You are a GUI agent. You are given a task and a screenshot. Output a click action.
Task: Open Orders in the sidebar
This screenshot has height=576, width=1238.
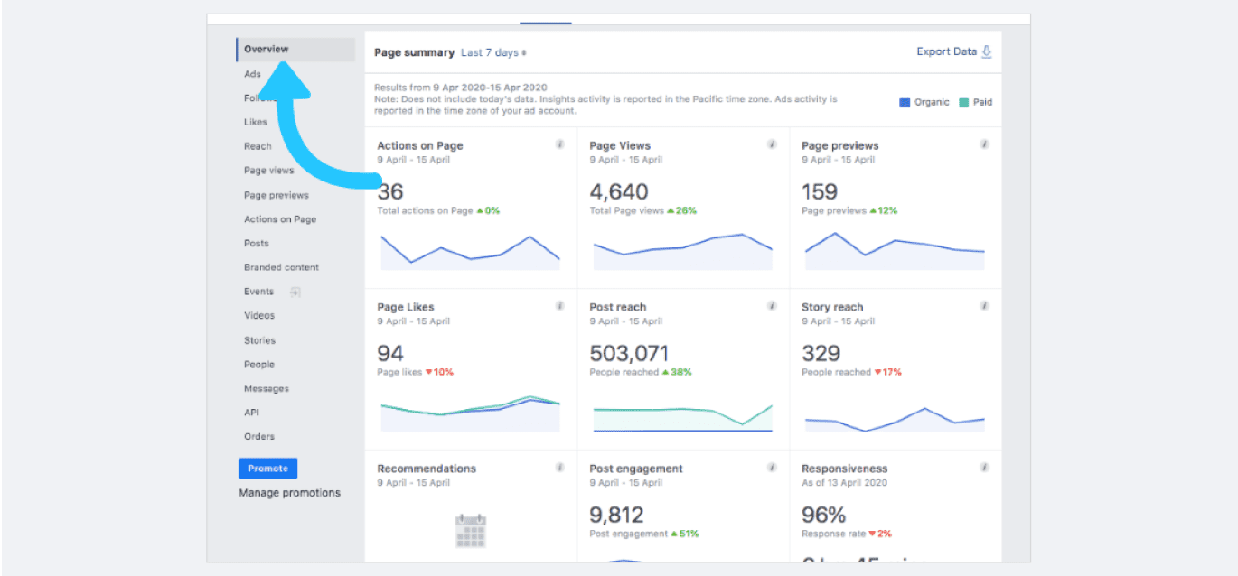(x=259, y=437)
